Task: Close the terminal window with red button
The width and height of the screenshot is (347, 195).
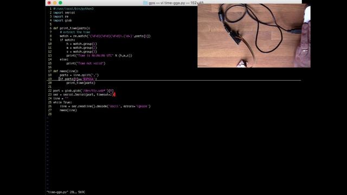Action: coord(49,3)
